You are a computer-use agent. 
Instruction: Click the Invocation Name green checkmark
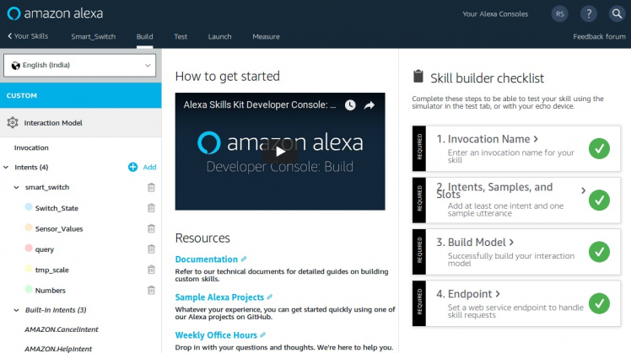(x=599, y=148)
